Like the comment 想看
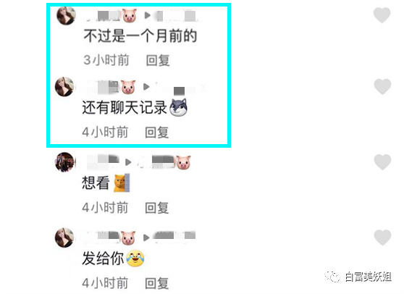The image size is (404, 294). point(382,162)
